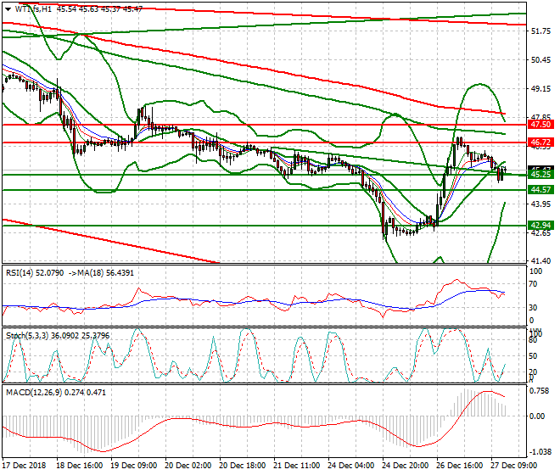Screen dimensions: 560x475
Task: Click the 21 Dec 11:00 time label
Action: pyautogui.click(x=296, y=466)
